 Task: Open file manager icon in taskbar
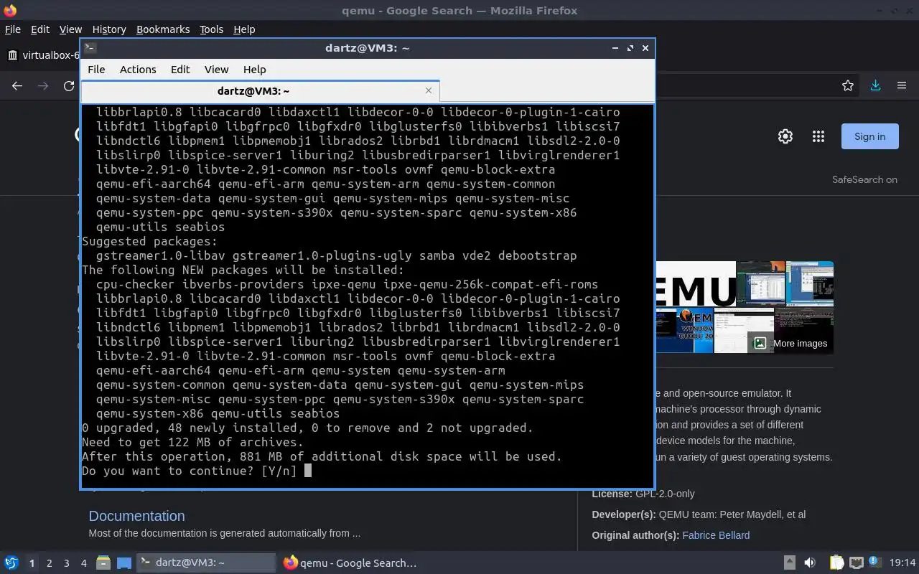pyautogui.click(x=103, y=563)
